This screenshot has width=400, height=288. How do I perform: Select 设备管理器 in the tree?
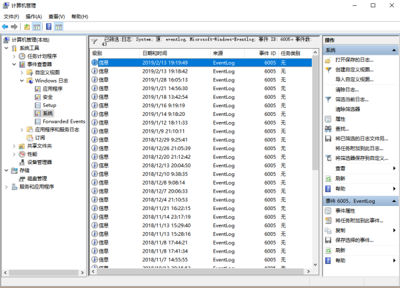click(39, 162)
